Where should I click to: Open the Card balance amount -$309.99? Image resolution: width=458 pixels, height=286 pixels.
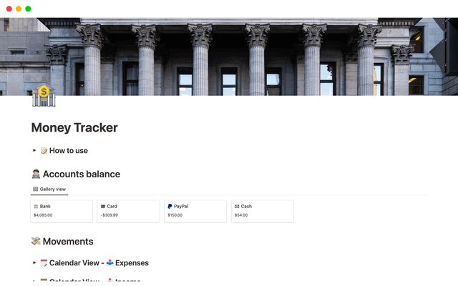click(109, 215)
